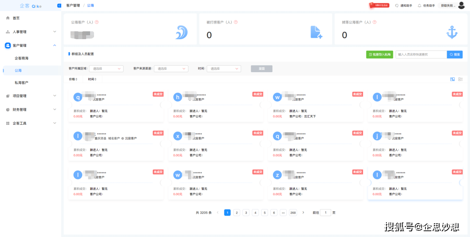Screen dimensions: 470x237
Task: Toggle the 时间 sort order
Action: 93,79
